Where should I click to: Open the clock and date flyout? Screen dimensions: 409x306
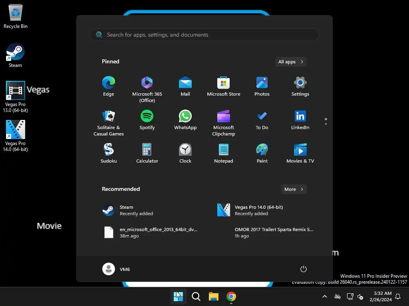(381, 296)
